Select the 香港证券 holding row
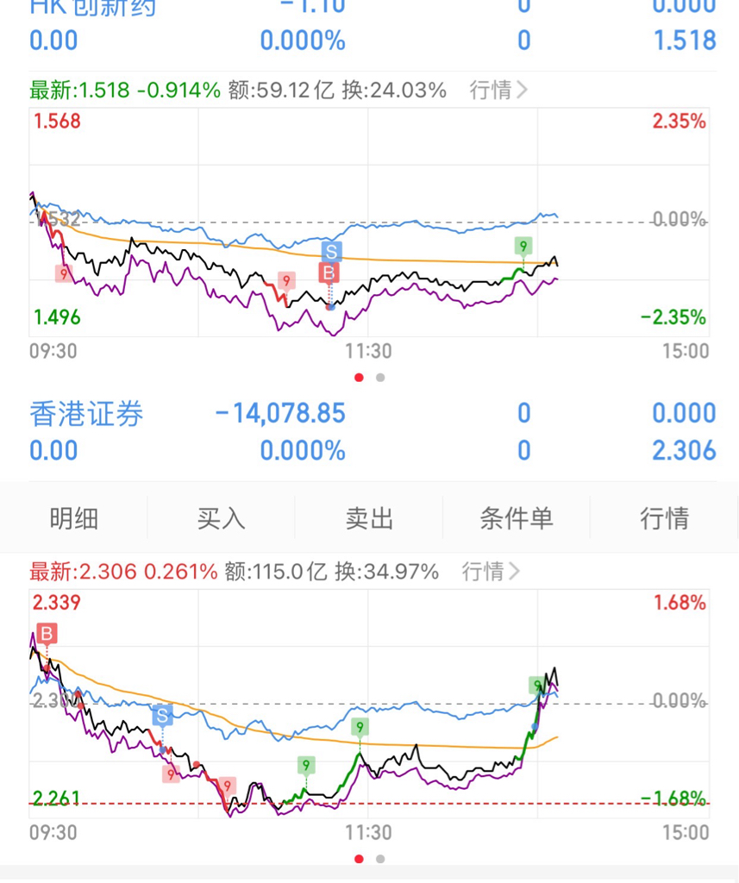 [x=373, y=432]
